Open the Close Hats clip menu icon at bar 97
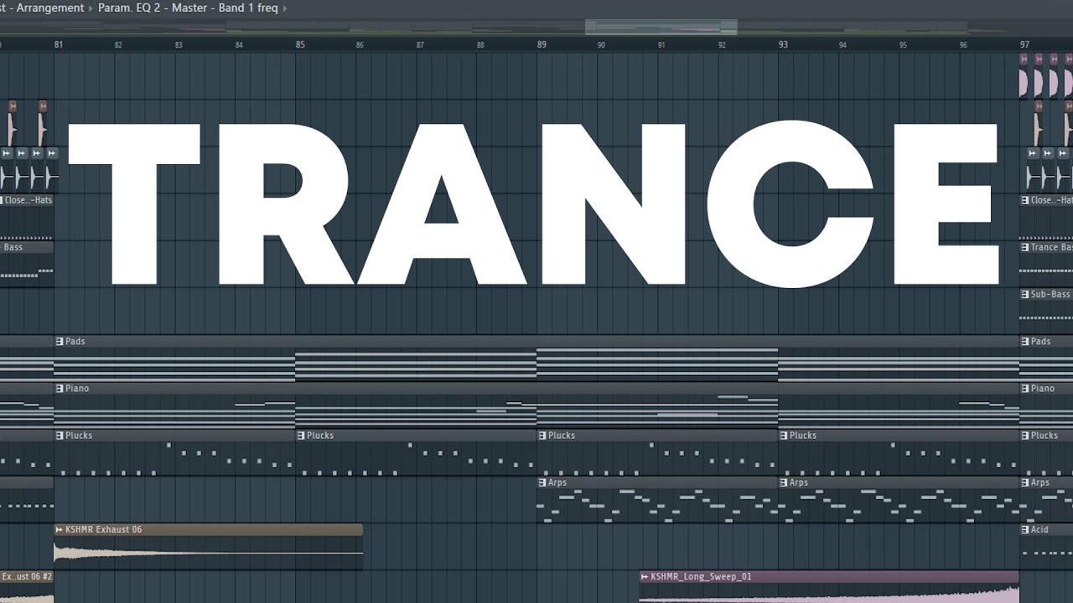1073x603 pixels. [x=1025, y=200]
